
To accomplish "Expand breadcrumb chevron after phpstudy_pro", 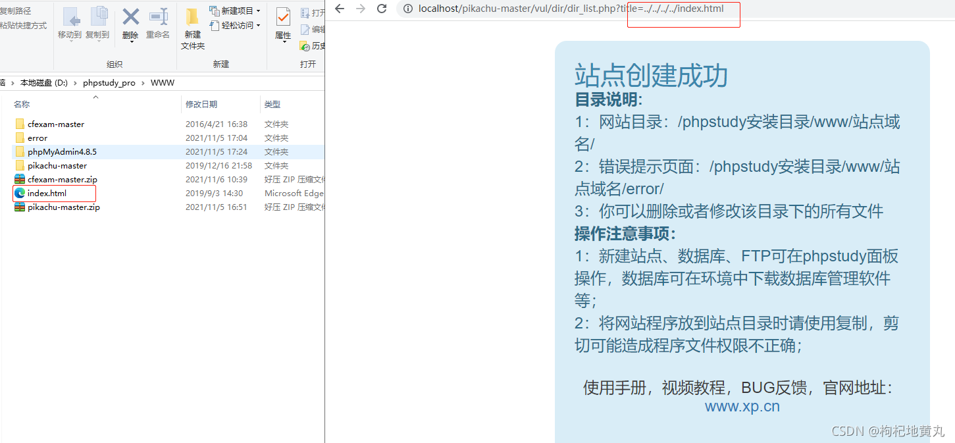I will pos(143,83).
